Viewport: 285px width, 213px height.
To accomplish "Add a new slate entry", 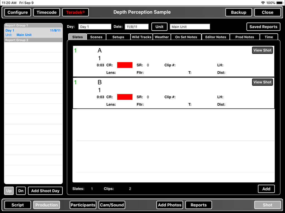I will click(x=266, y=189).
